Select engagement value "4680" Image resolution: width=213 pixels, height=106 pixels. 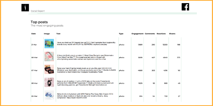140,70
